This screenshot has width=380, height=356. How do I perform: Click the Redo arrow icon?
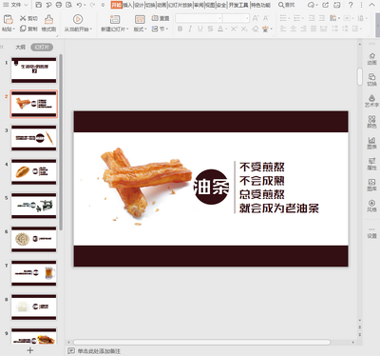pos(92,5)
